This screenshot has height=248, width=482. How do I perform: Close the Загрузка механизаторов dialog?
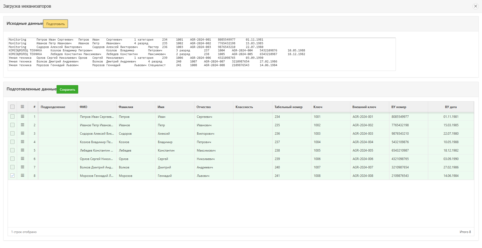click(x=475, y=6)
